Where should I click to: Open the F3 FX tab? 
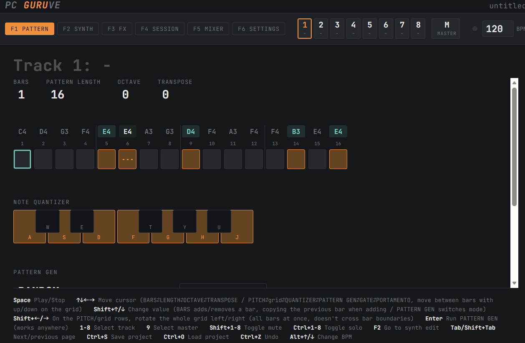pos(117,29)
